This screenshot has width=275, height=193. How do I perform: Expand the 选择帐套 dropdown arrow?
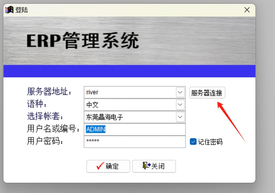[x=180, y=117]
